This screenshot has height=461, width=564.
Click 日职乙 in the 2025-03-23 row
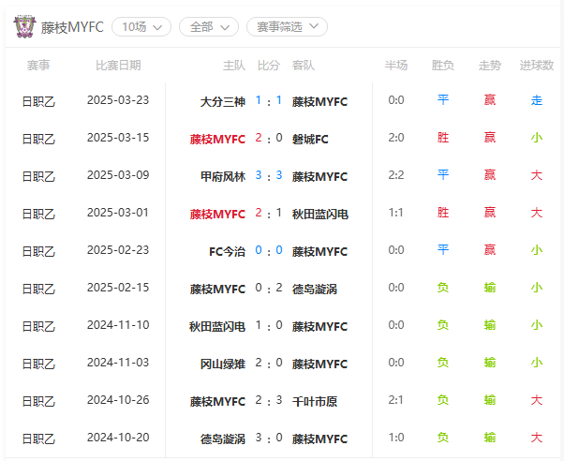[x=38, y=102]
